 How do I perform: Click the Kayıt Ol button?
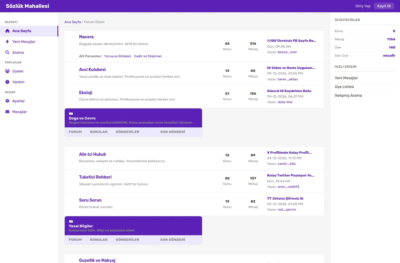[x=384, y=6]
